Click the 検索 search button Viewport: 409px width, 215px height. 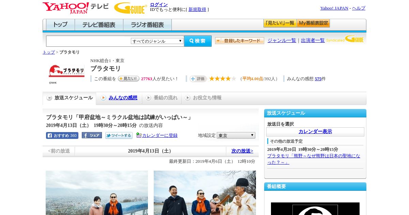click(x=198, y=41)
